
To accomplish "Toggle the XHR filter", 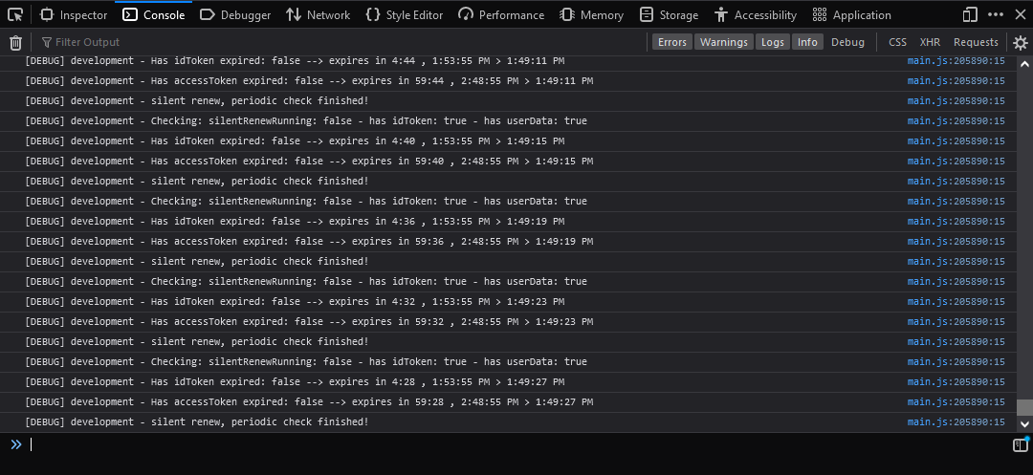I will (930, 42).
